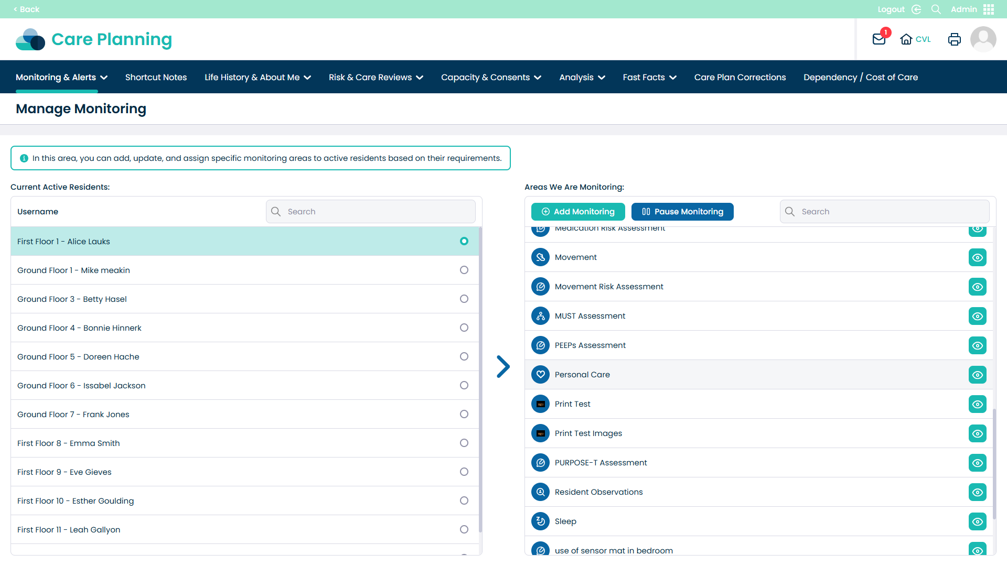Open Shortcut Notes menu item

(x=156, y=78)
